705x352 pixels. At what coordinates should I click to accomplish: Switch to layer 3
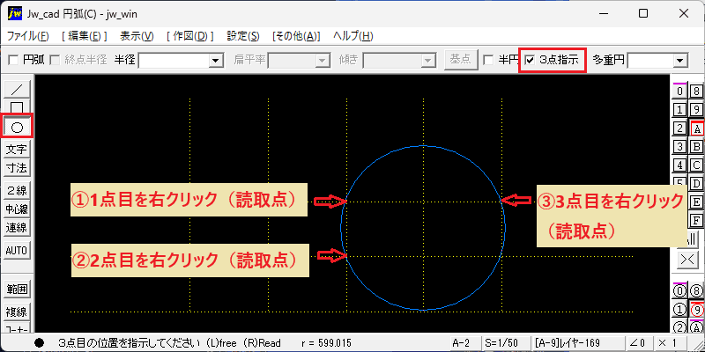[679, 147]
